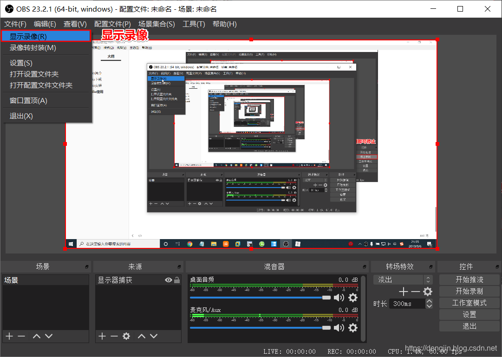Open the 工具(T) menu

(194, 24)
